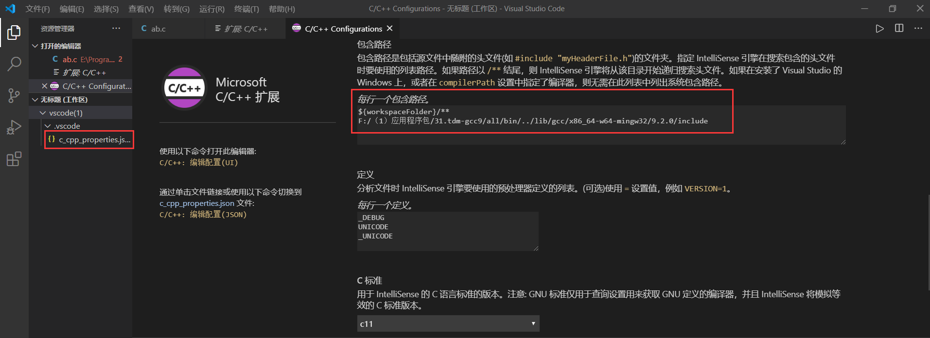The image size is (930, 338).
Task: Click the JSON braces icon of c_cpp_properties
Action: (52, 139)
